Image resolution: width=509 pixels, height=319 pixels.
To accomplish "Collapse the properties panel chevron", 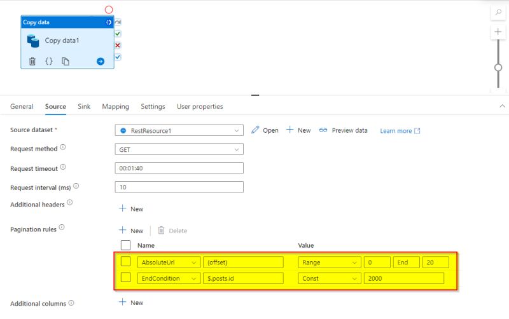I will (502, 106).
